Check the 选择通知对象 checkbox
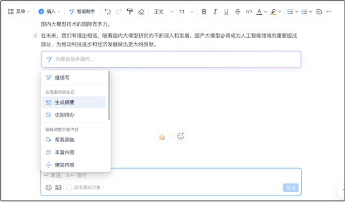This screenshot has width=345, height=202. click(x=69, y=187)
